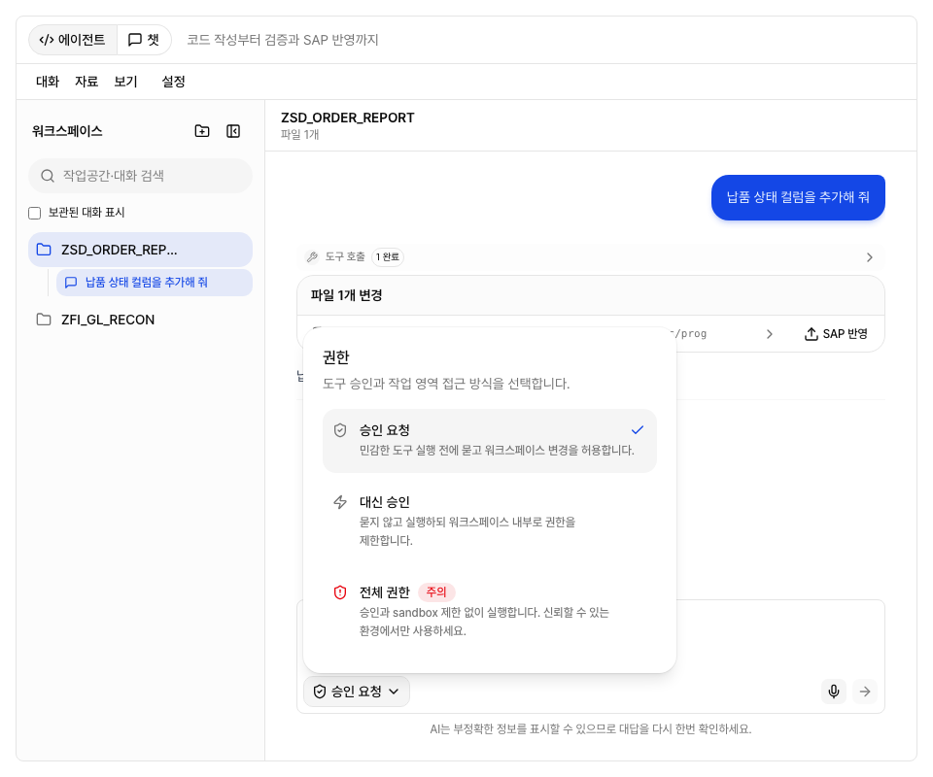This screenshot has height=777, width=933.
Task: Focus the 작업공간·대화 검색 field
Action: click(140, 176)
